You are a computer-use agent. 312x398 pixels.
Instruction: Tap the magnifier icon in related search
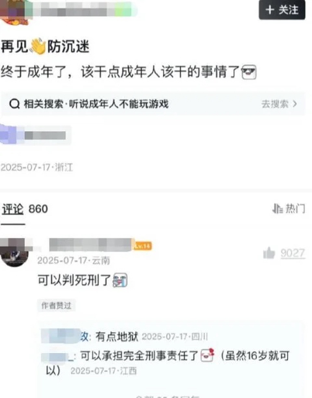[14, 104]
